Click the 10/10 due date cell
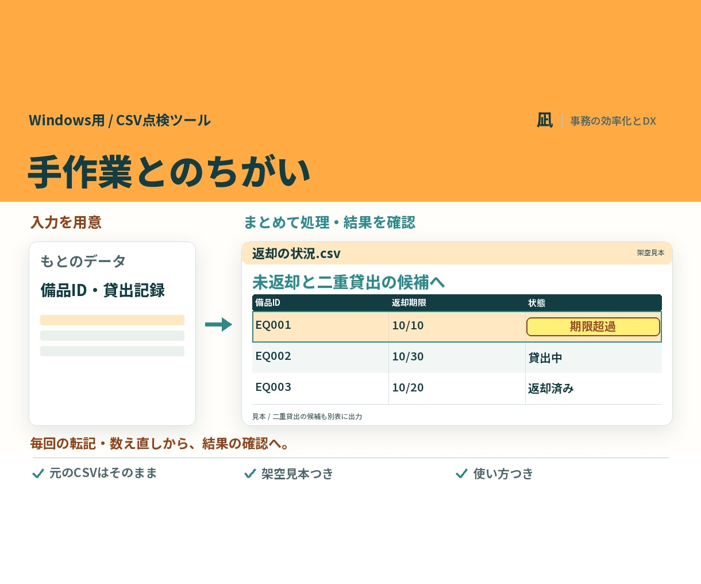 pos(457,326)
